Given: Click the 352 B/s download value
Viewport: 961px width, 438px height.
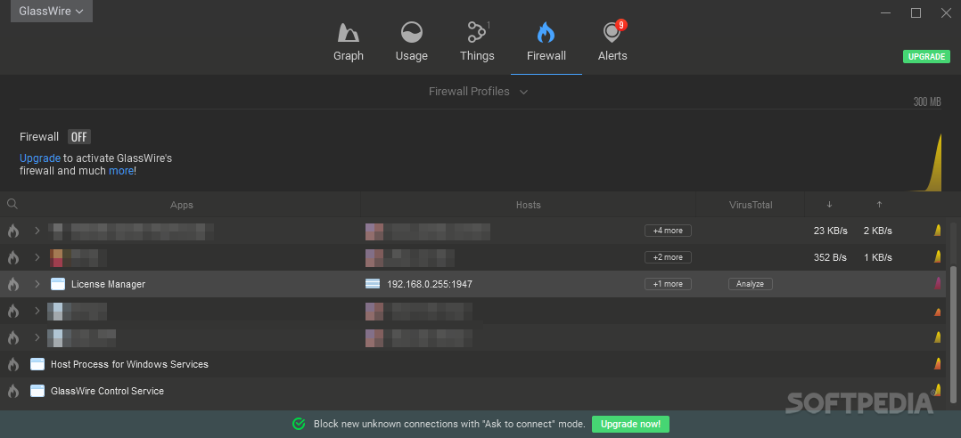Looking at the screenshot, I should point(831,257).
